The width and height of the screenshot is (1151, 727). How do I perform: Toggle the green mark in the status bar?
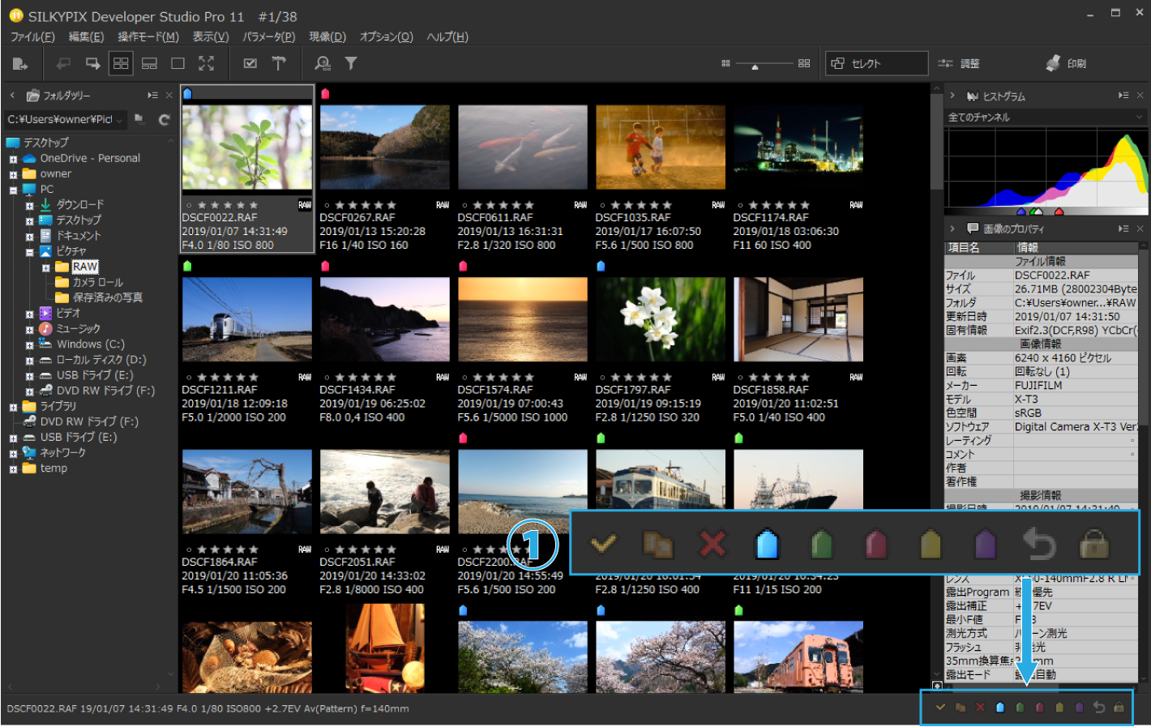[x=1020, y=708]
